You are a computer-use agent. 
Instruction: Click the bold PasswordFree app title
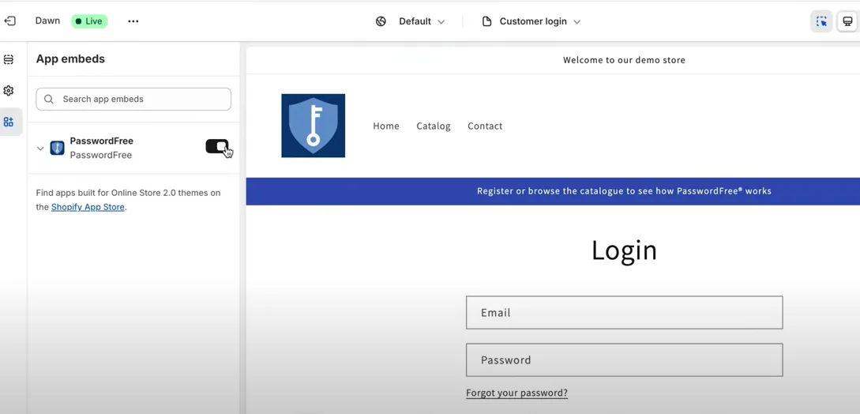[101, 141]
